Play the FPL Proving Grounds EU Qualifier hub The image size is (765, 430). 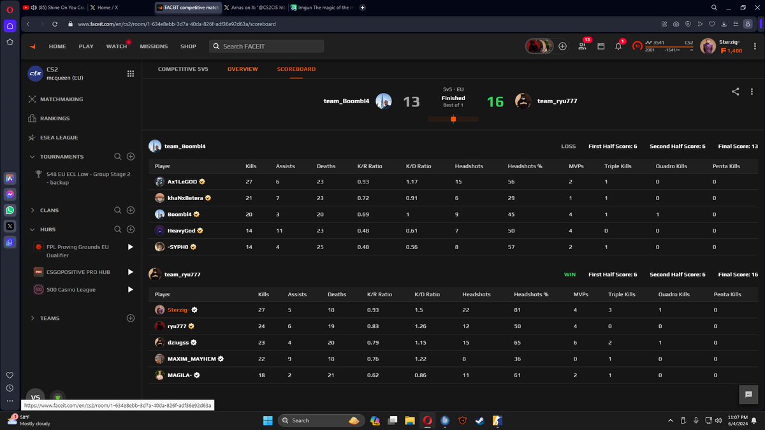pyautogui.click(x=131, y=247)
